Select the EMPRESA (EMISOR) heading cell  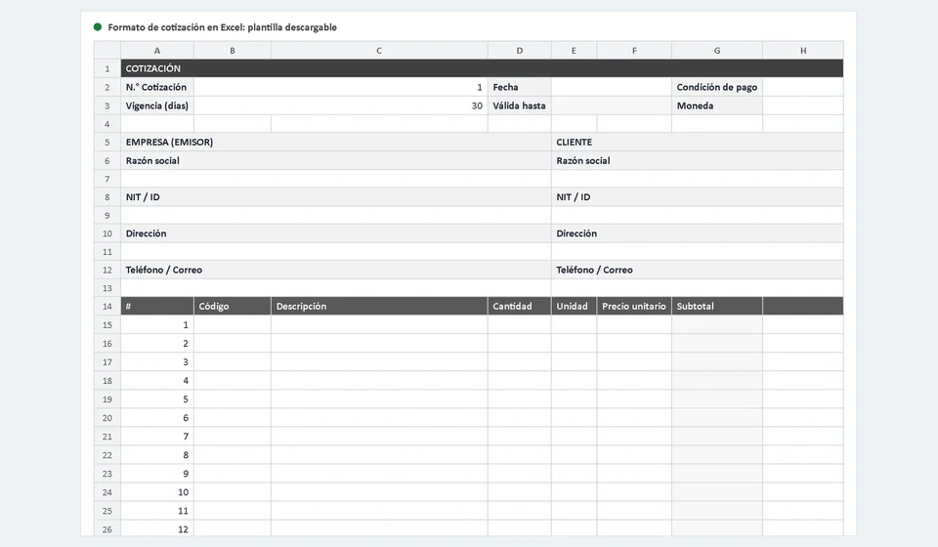[x=335, y=143]
